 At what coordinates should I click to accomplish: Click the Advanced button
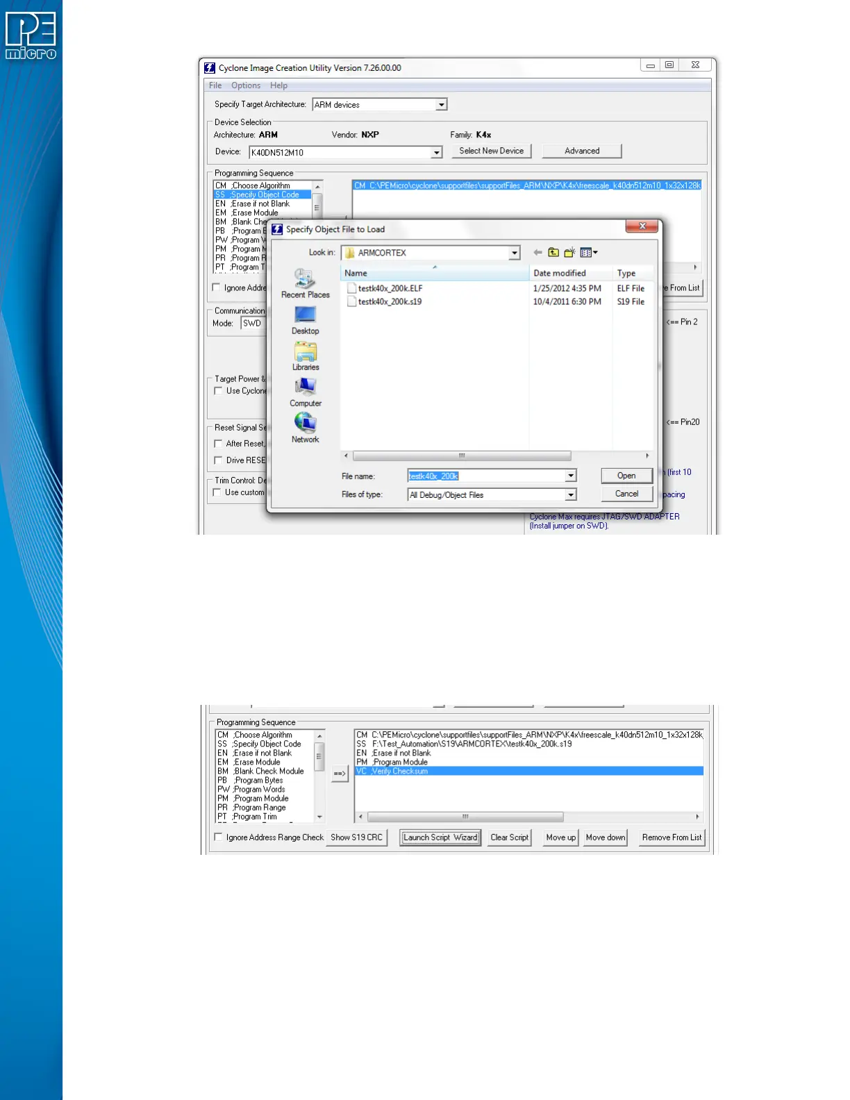click(582, 151)
